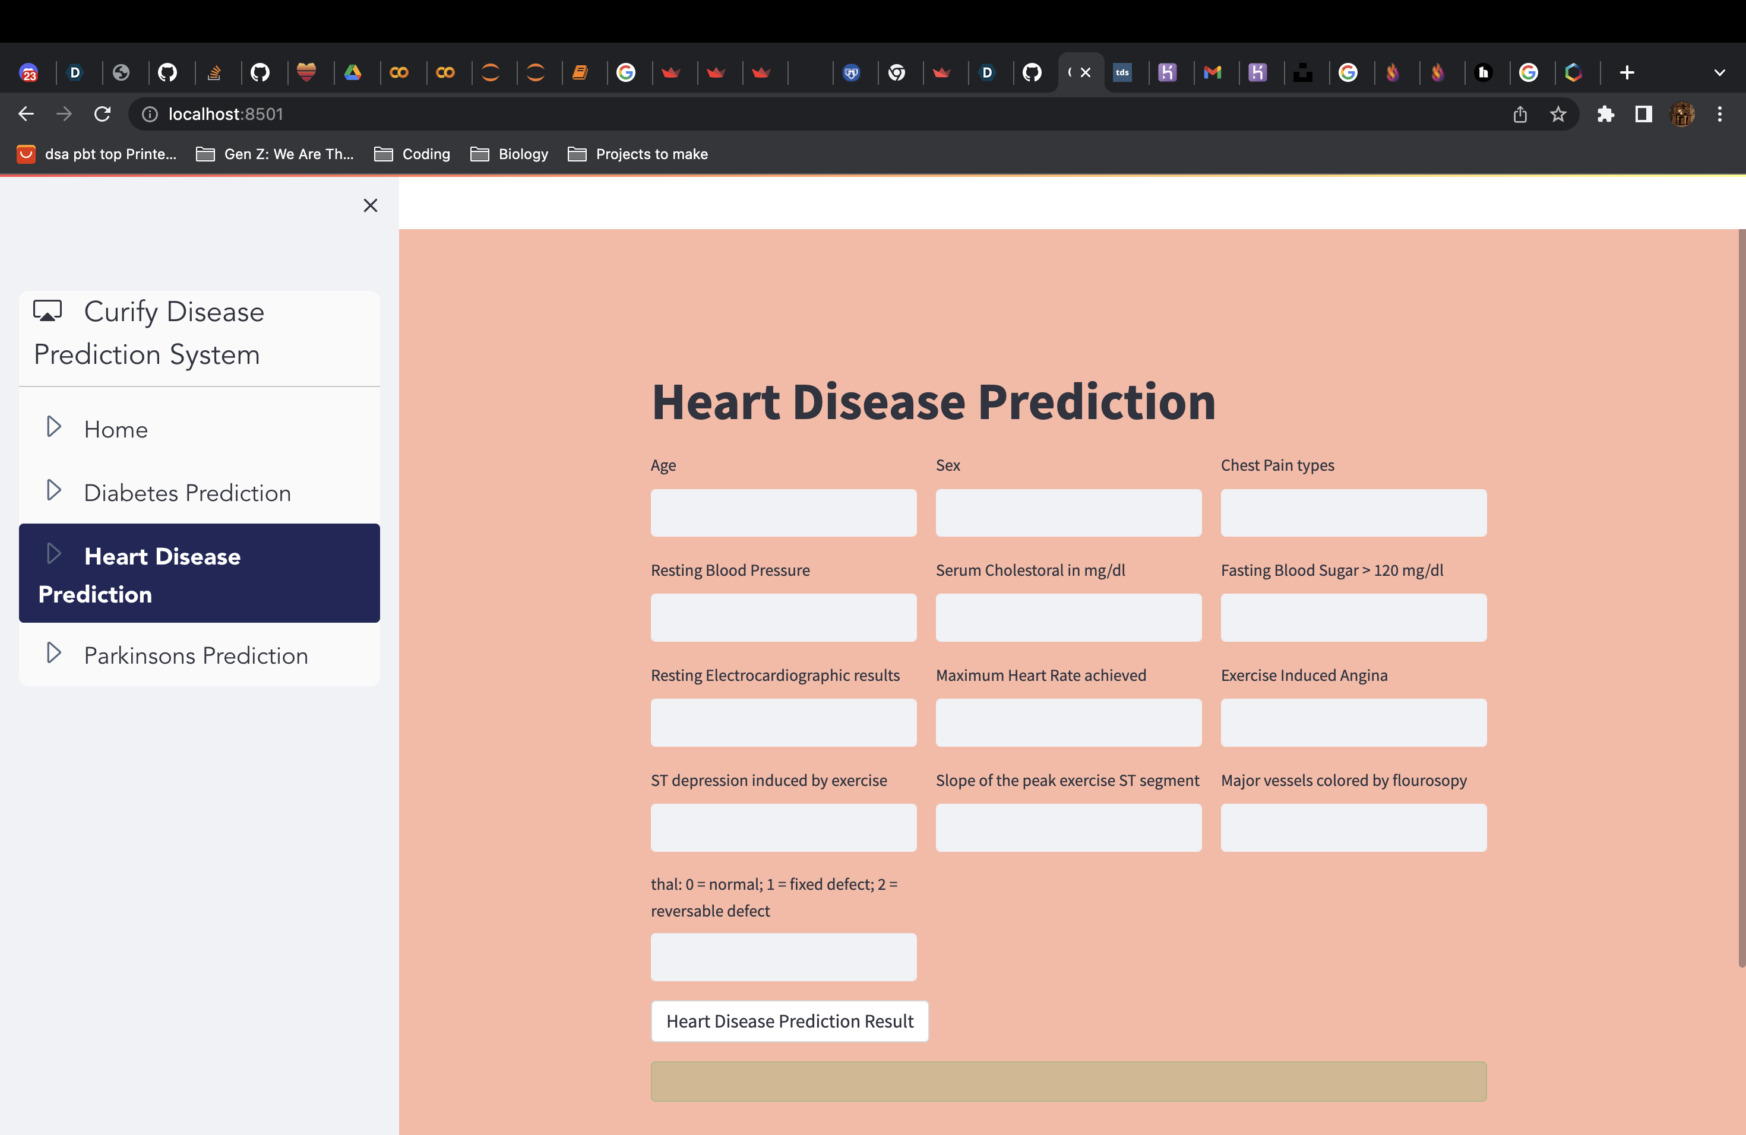Click the page vertical scrollbar
This screenshot has width=1746, height=1135.
[x=1741, y=598]
